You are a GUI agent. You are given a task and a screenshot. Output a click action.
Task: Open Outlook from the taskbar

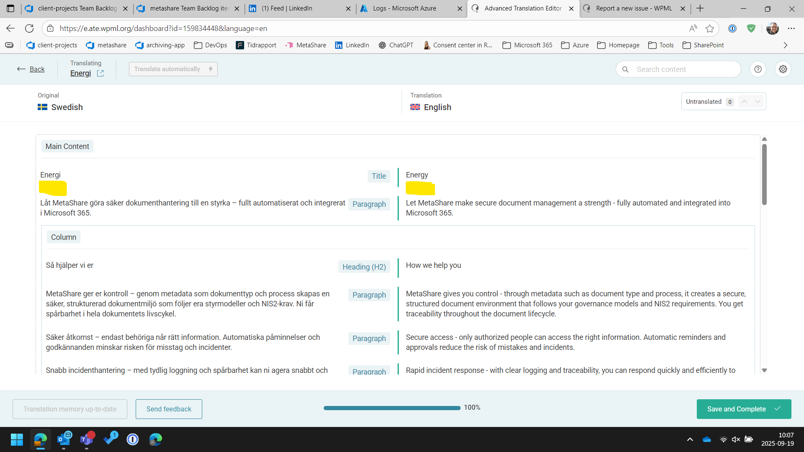coord(64,439)
